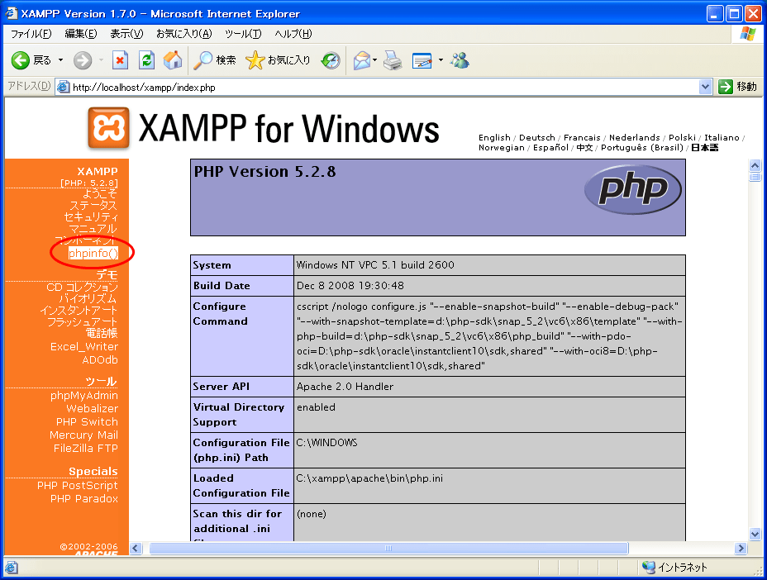Switch language to Deutsch

click(537, 137)
